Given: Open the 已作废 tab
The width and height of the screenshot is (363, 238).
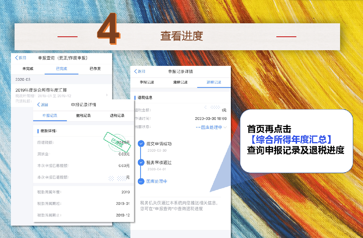Looking at the screenshot, I should (95, 69).
